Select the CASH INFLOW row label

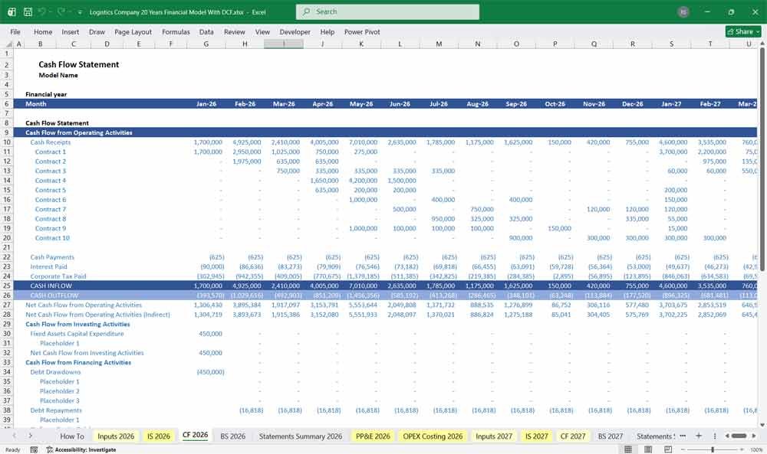coord(51,286)
